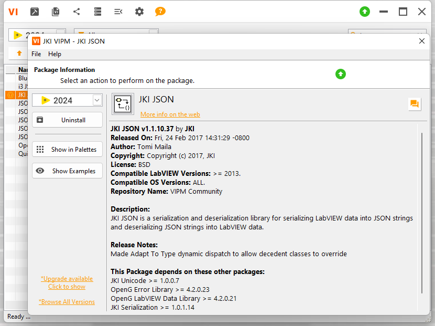Click orange up arrow in main window
The height and width of the screenshot is (326, 435).
point(19,53)
